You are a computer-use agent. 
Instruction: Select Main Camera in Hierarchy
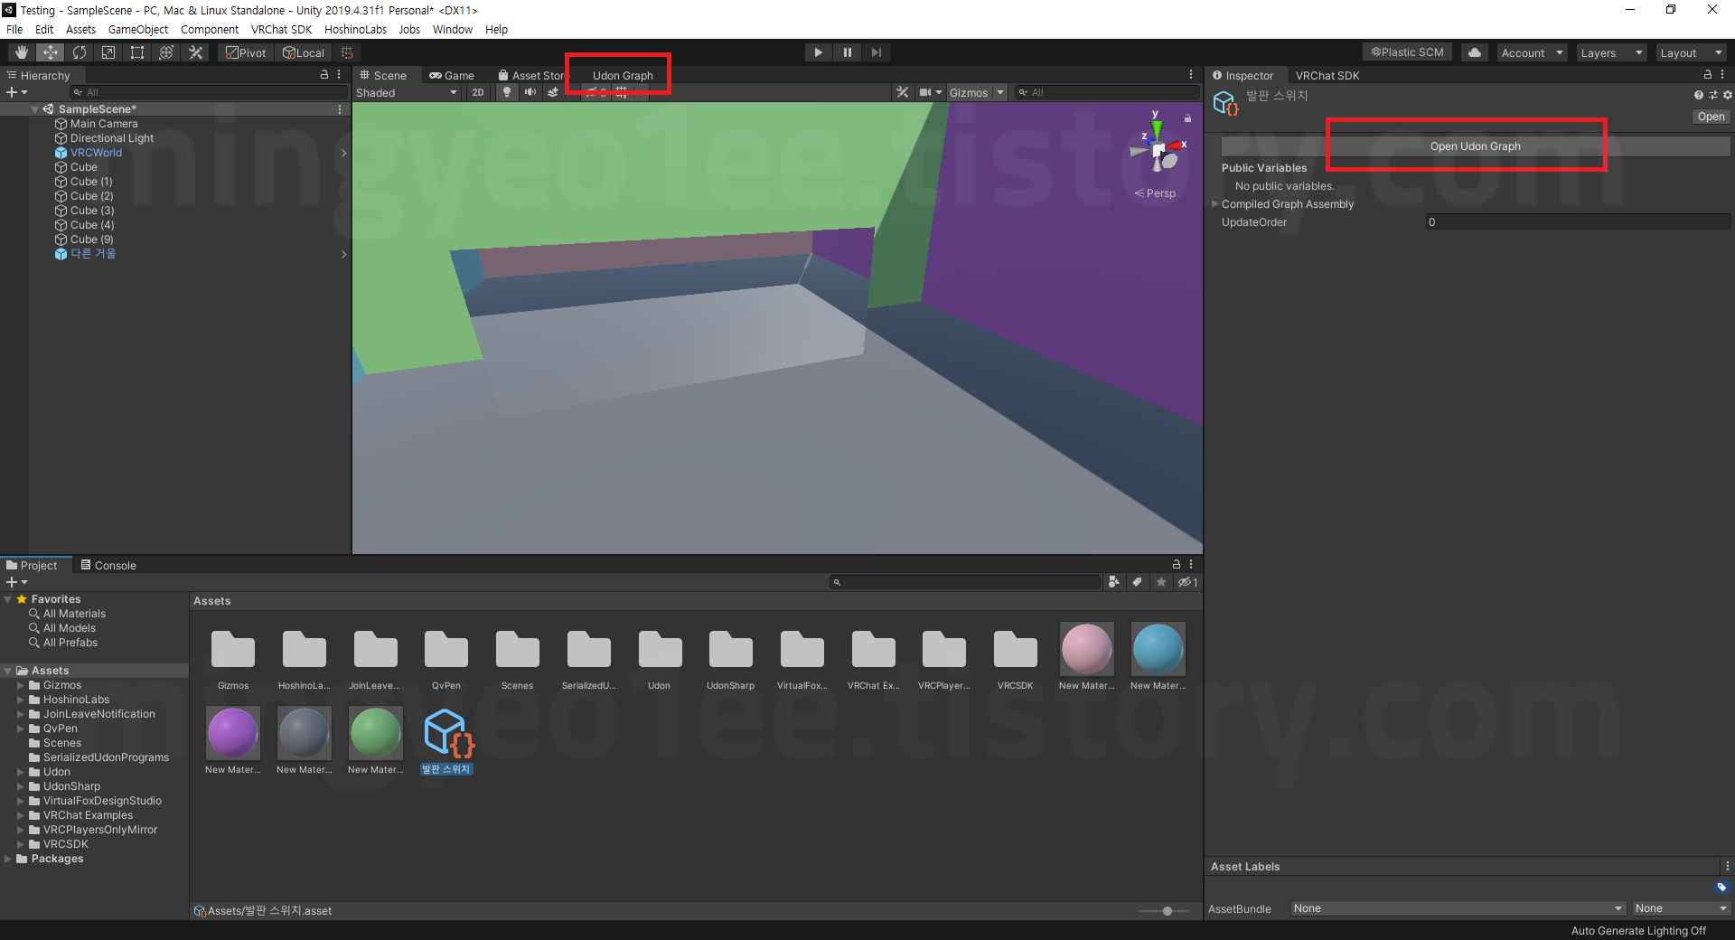104,124
